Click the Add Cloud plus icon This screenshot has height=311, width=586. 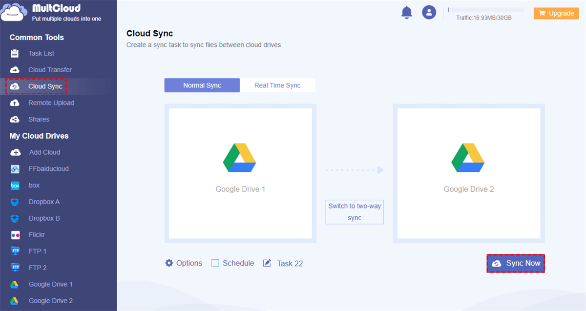click(15, 152)
